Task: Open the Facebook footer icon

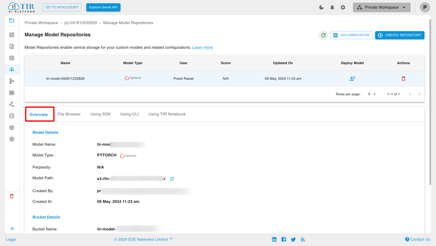Action: (284, 239)
